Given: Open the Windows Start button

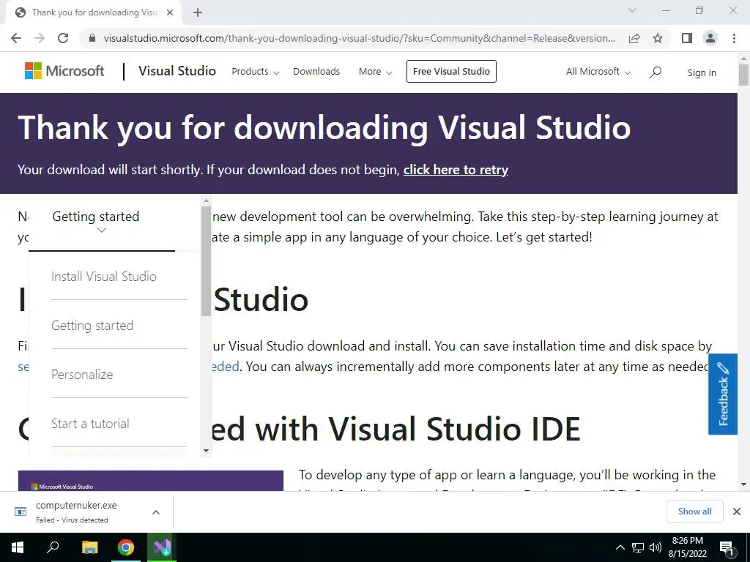Looking at the screenshot, I should pos(18,547).
